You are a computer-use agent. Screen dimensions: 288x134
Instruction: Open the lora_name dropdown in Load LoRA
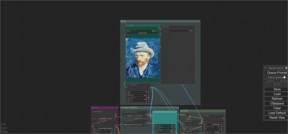104,128
